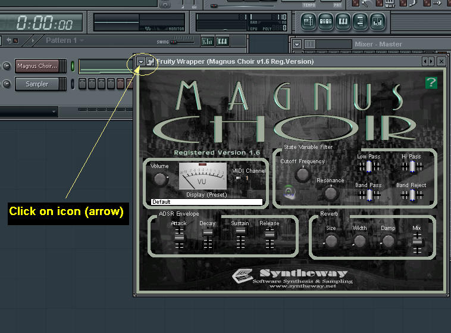This screenshot has height=333, width=451.
Task: Toggle the Magnus Choir channel select LED
Action: tap(73, 66)
